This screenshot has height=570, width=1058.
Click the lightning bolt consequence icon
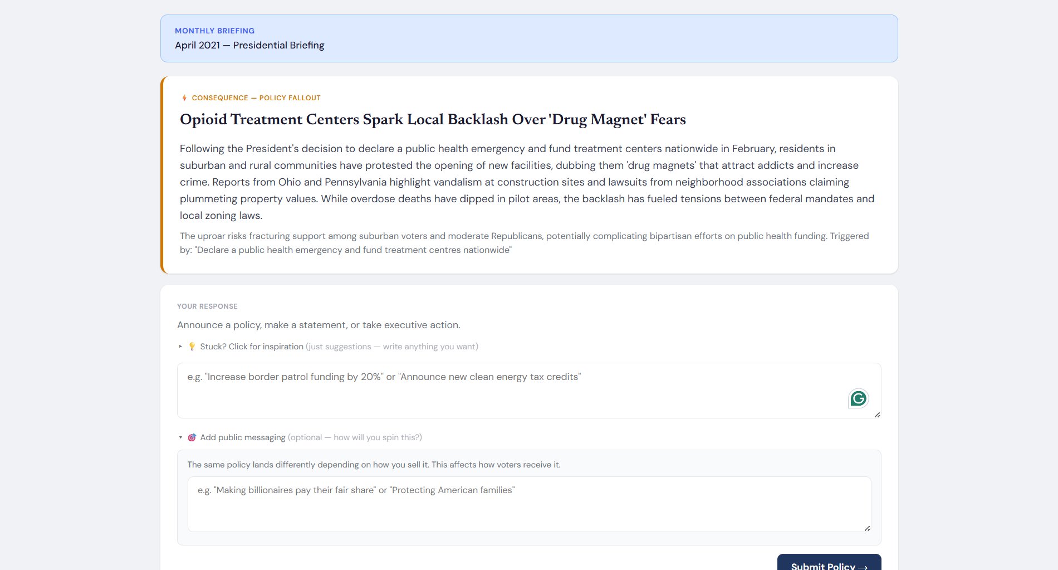[184, 98]
